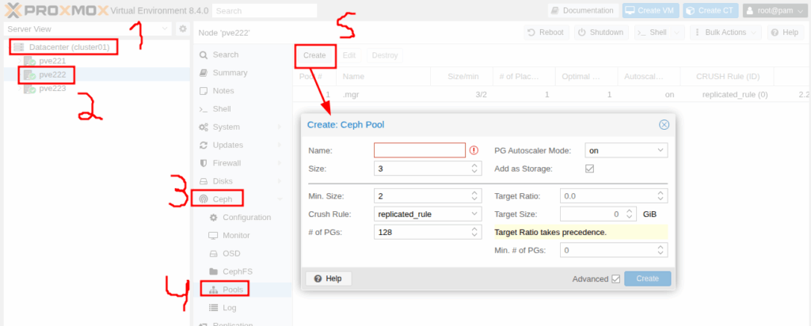
Task: Adjust the Min. Size spinner
Action: click(474, 195)
